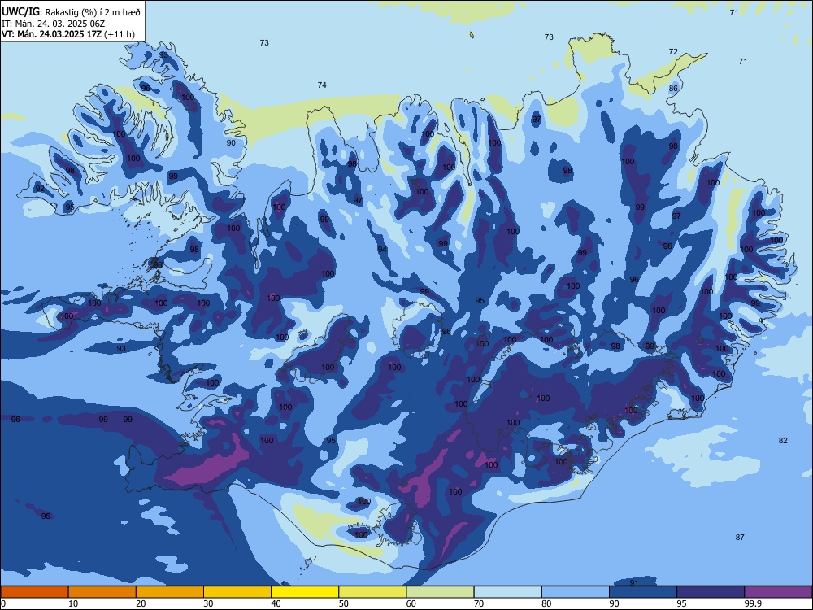Click the legend tick label '50'
The image size is (813, 610).
coord(344,603)
